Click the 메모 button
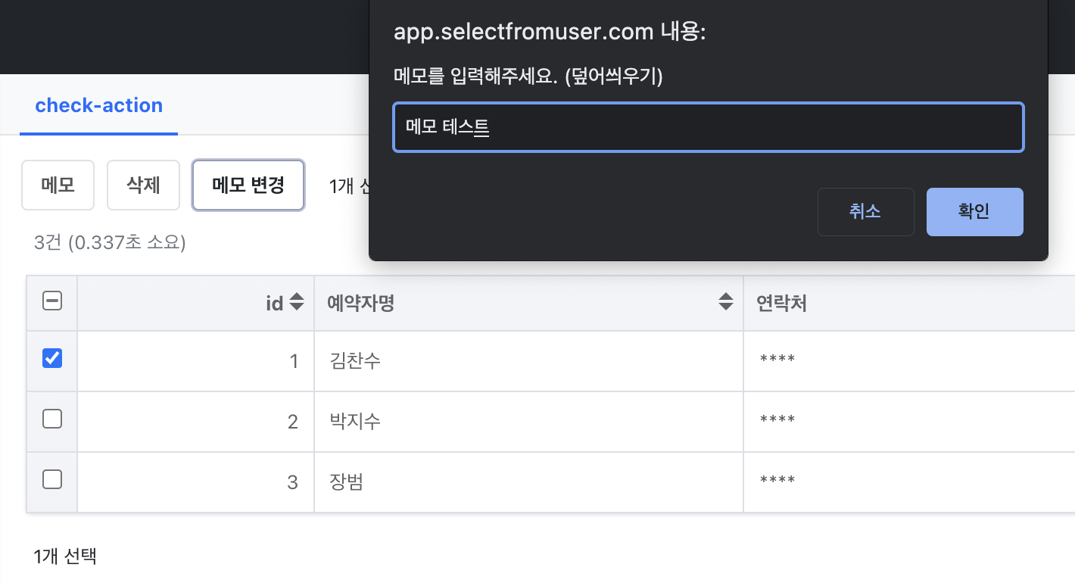Viewport: 1075px width, 586px height. [58, 185]
